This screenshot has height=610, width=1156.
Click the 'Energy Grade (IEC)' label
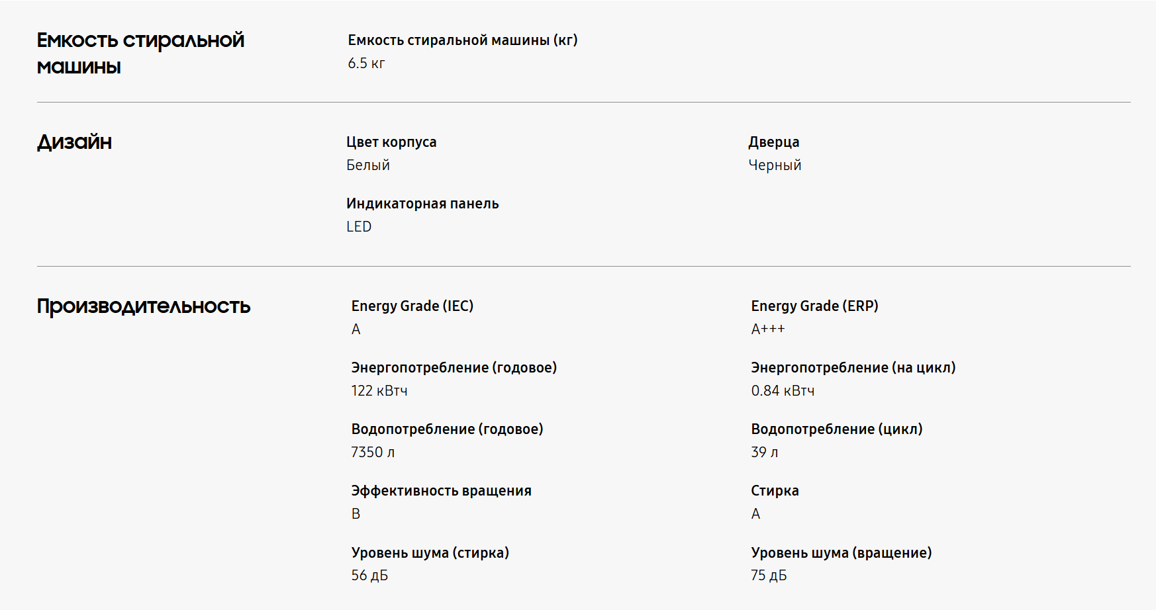[x=412, y=306]
